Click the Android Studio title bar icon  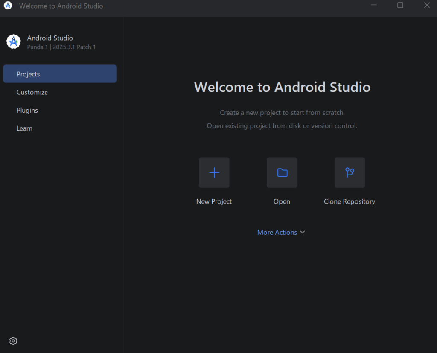(x=8, y=6)
